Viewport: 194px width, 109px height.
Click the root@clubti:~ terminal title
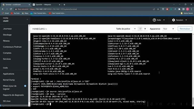40,29
